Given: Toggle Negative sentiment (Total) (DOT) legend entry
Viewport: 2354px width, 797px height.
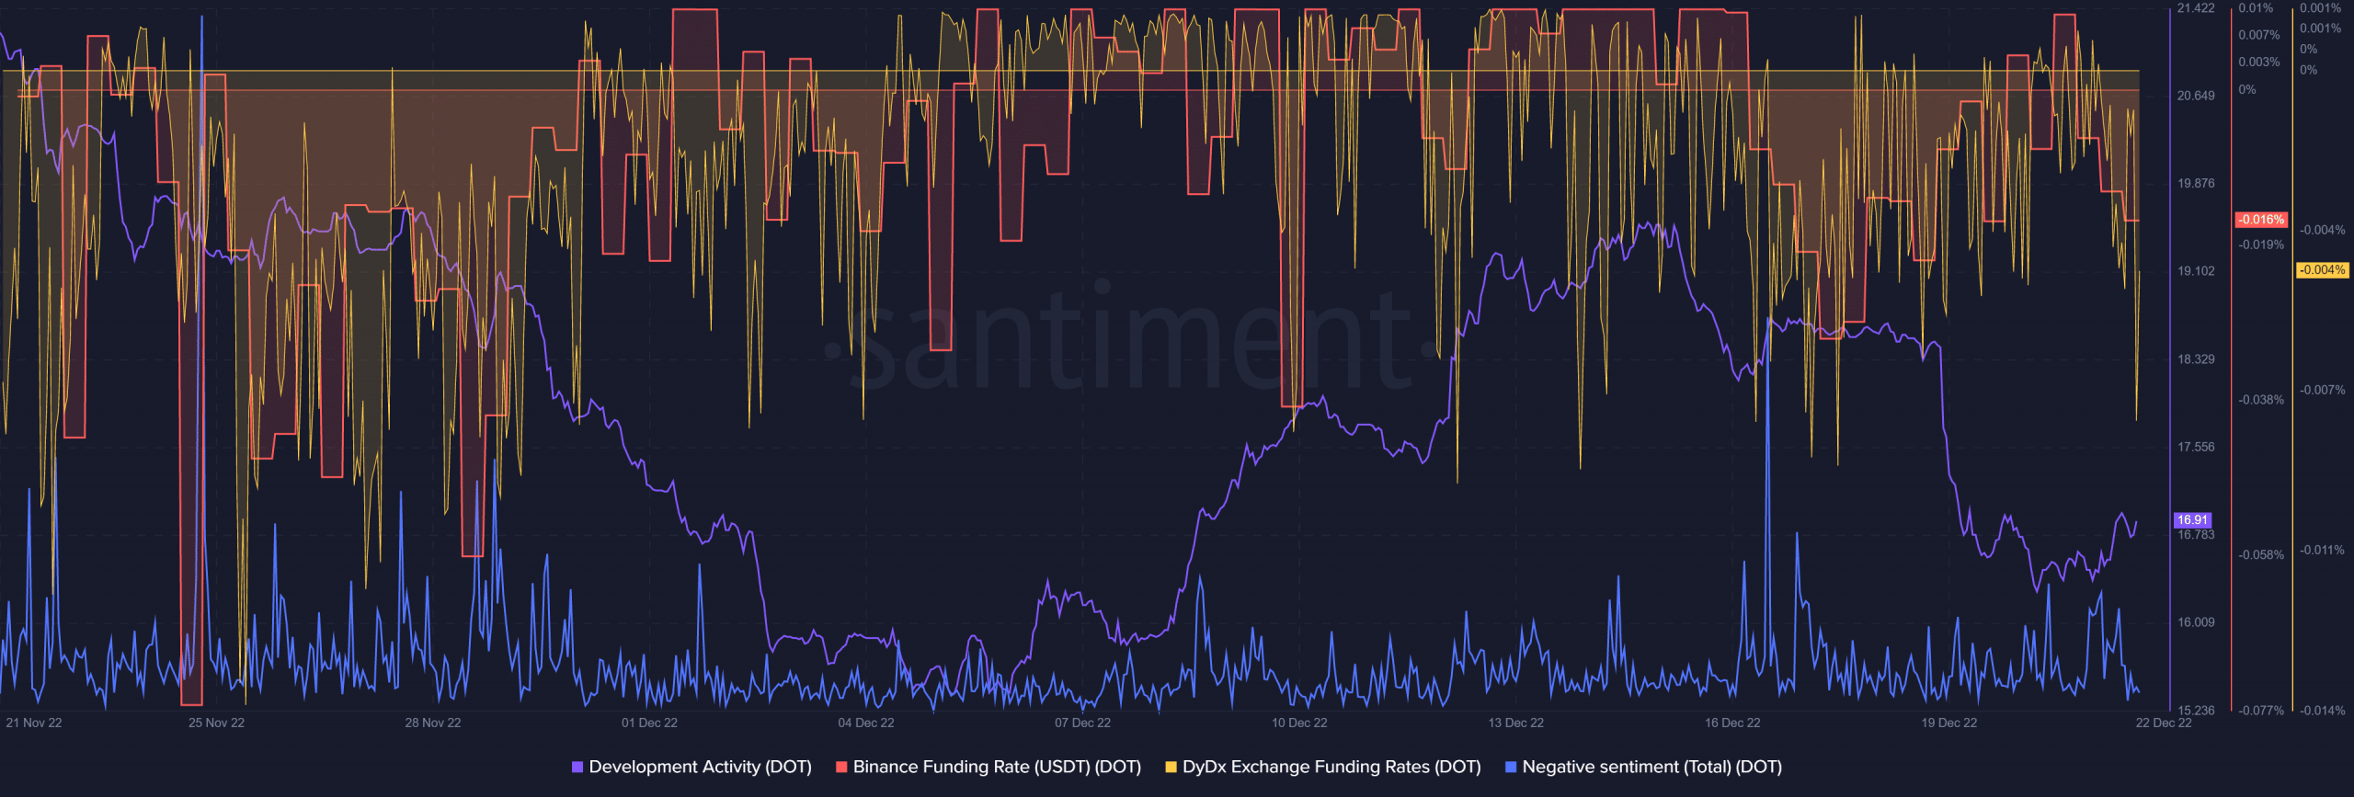Looking at the screenshot, I should 1642,767.
